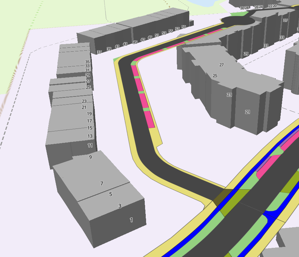
Task: Select building number 7
Action: click(x=102, y=183)
